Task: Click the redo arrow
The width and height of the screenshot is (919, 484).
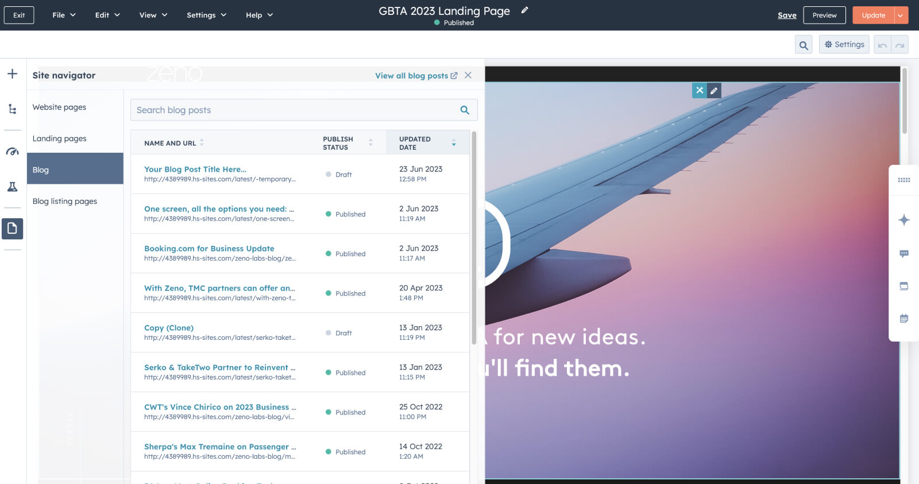Action: coord(899,45)
